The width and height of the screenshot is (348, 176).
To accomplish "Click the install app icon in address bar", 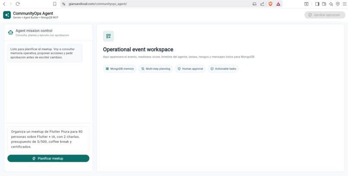I will [254, 4].
